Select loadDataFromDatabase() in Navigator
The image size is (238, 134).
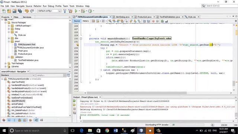click(22, 98)
